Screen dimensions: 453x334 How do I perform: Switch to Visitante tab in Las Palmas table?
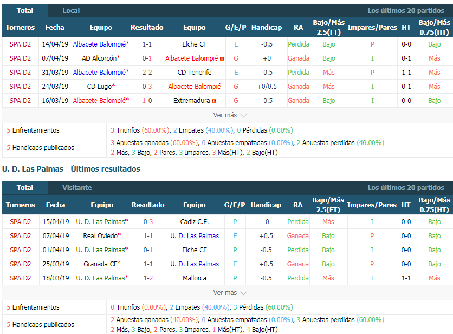(x=77, y=188)
